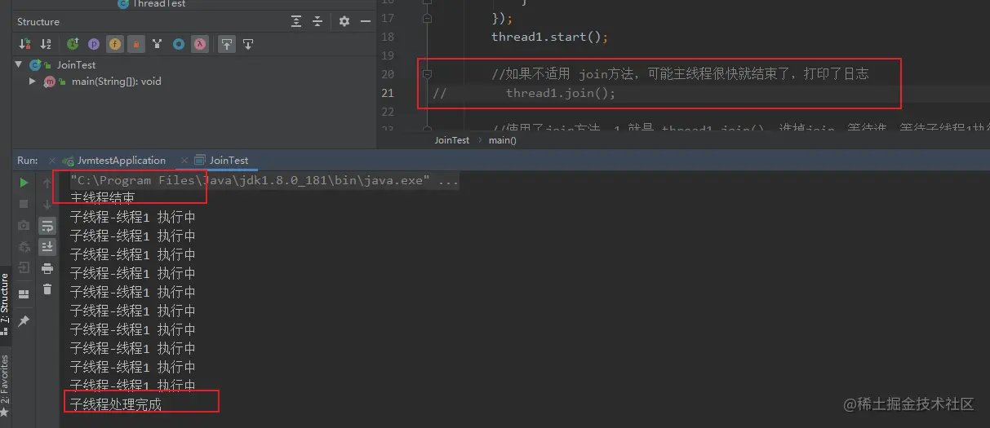990x428 pixels.
Task: Stop the running process
Action: tap(24, 204)
